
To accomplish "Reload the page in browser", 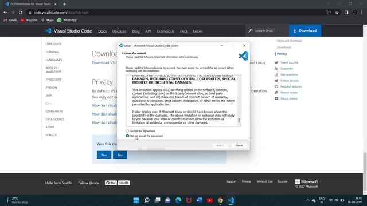I will tap(21, 13).
